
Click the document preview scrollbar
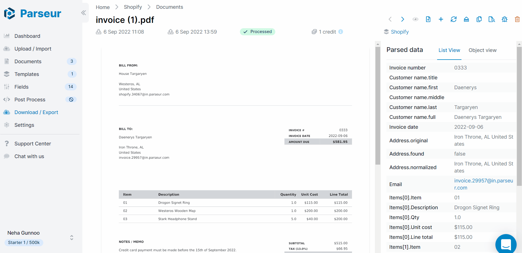[x=378, y=106]
